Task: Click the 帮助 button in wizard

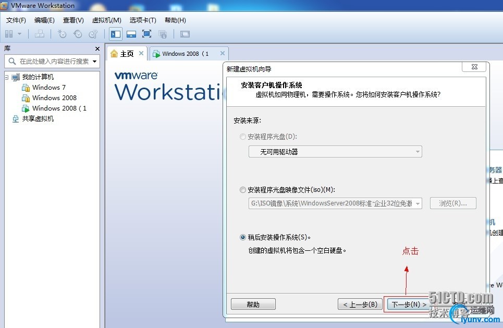Action: pyautogui.click(x=253, y=304)
